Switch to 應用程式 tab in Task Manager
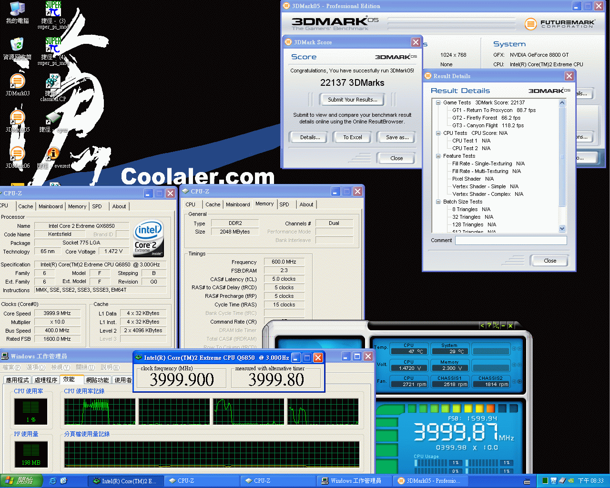This screenshot has height=488, width=610. (18, 380)
